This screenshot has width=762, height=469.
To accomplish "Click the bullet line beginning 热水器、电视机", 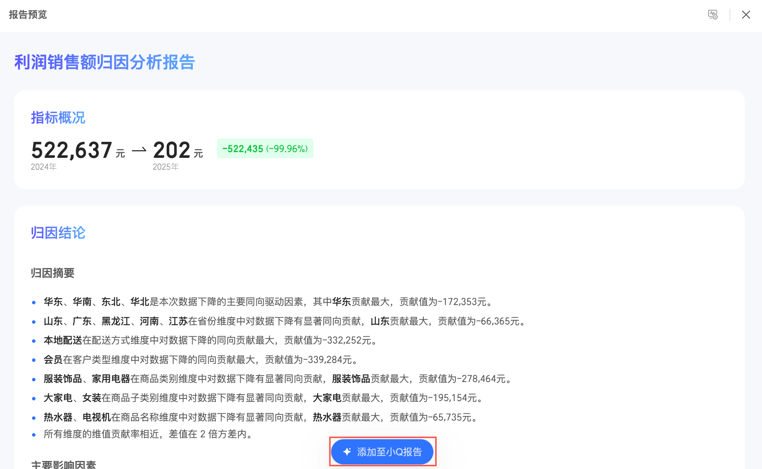I will click(259, 417).
